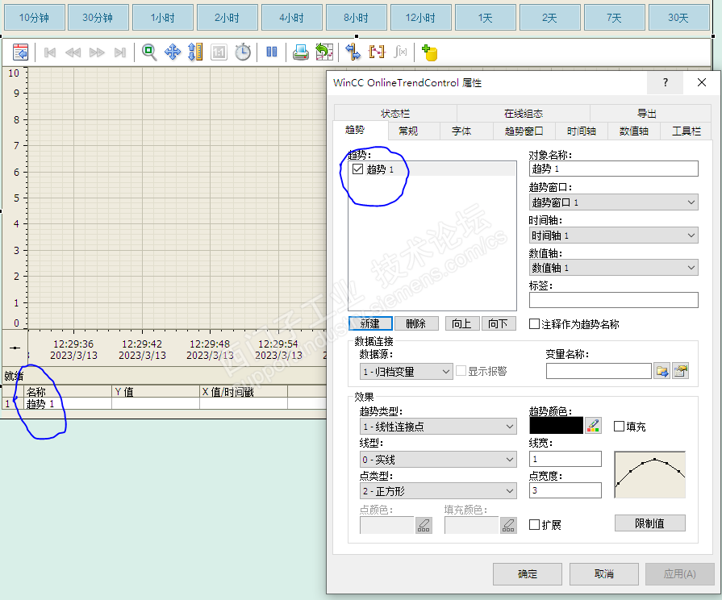The width and height of the screenshot is (722, 600).
Task: Click the select statistics range icon
Action: pos(377,52)
